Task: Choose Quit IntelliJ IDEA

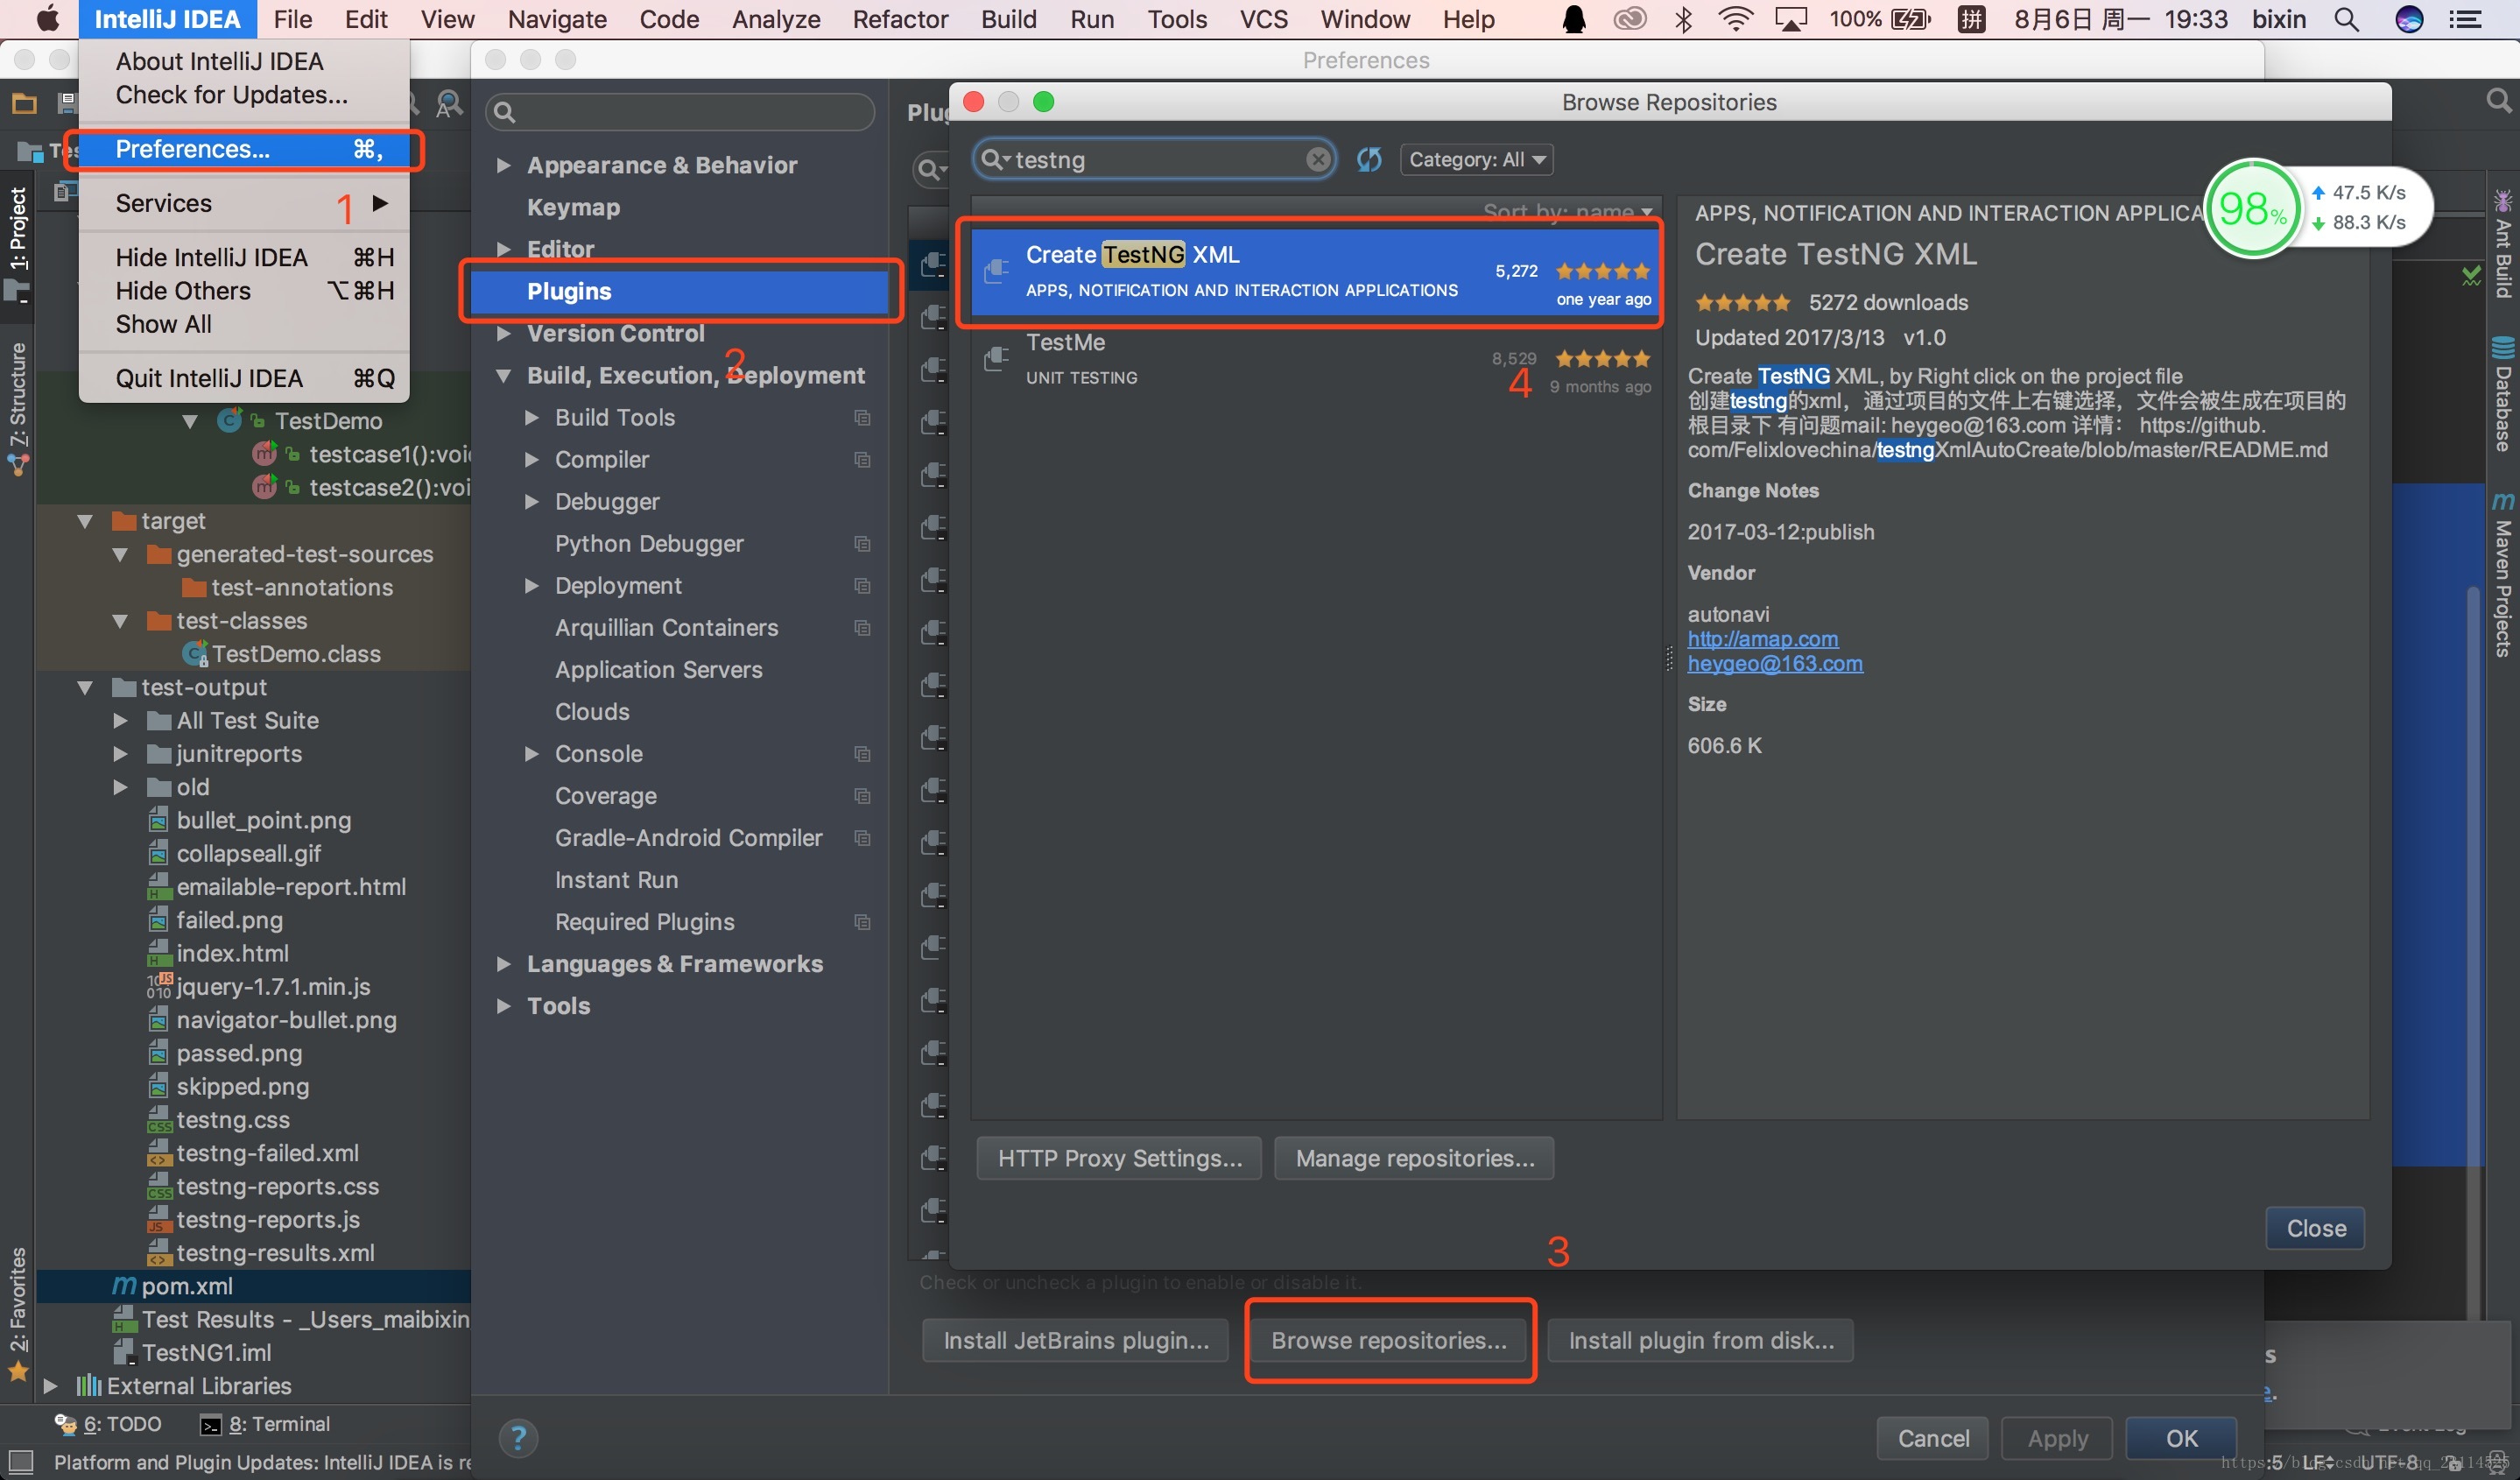Action: [244, 378]
